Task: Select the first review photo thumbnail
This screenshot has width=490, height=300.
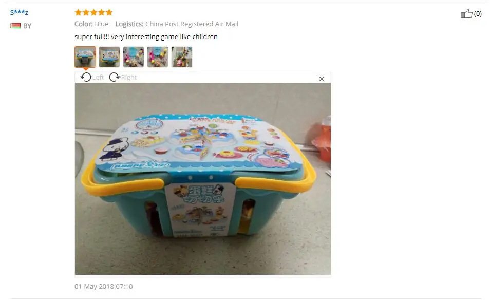Action: 85,57
